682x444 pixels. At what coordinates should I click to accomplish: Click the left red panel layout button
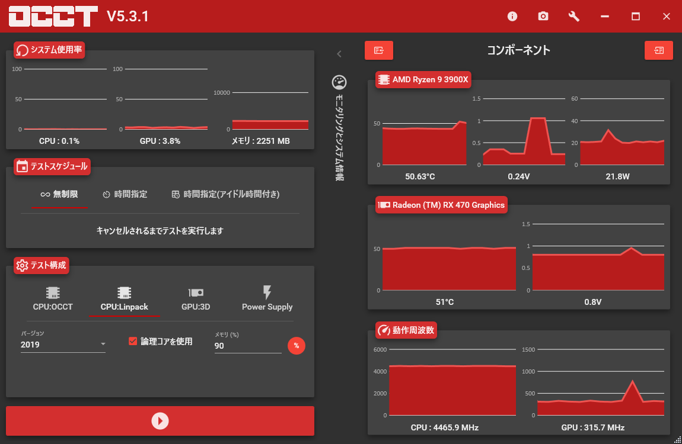click(379, 50)
